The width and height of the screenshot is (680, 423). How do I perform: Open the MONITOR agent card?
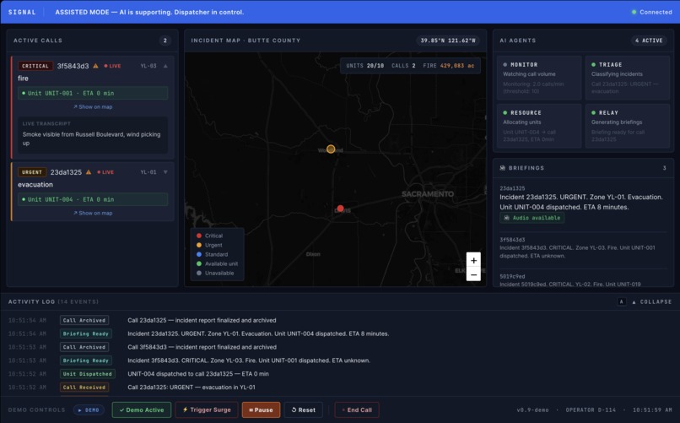pyautogui.click(x=539, y=78)
